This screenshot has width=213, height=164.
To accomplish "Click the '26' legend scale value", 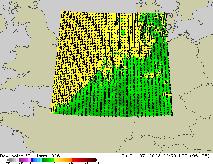I will tap(71, 163).
